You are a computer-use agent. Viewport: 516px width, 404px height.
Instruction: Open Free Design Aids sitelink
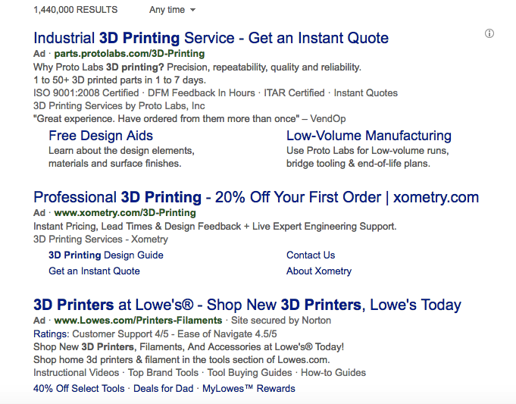pos(101,136)
